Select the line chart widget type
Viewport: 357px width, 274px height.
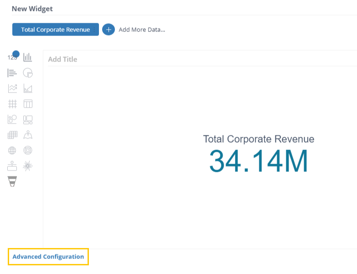12,88
